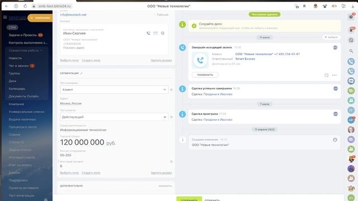This screenshot has height=201, width=358.
Task: Click the green info icon beside Создайте дело
Action: coord(182,24)
